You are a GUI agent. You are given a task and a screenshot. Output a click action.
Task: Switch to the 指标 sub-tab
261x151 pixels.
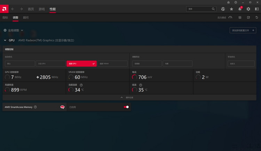(5, 17)
